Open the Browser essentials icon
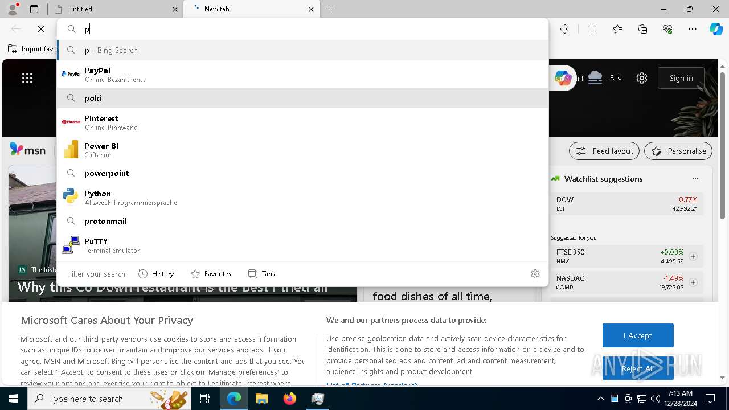Image resolution: width=729 pixels, height=410 pixels. pyautogui.click(x=667, y=29)
